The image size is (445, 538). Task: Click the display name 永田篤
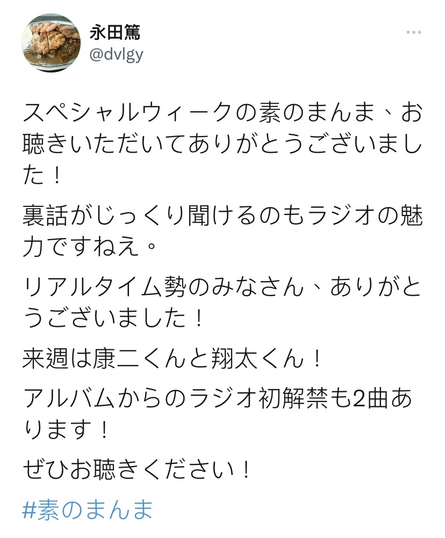click(x=115, y=33)
